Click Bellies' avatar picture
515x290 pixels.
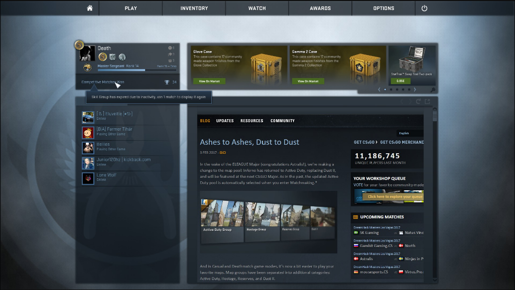click(88, 148)
